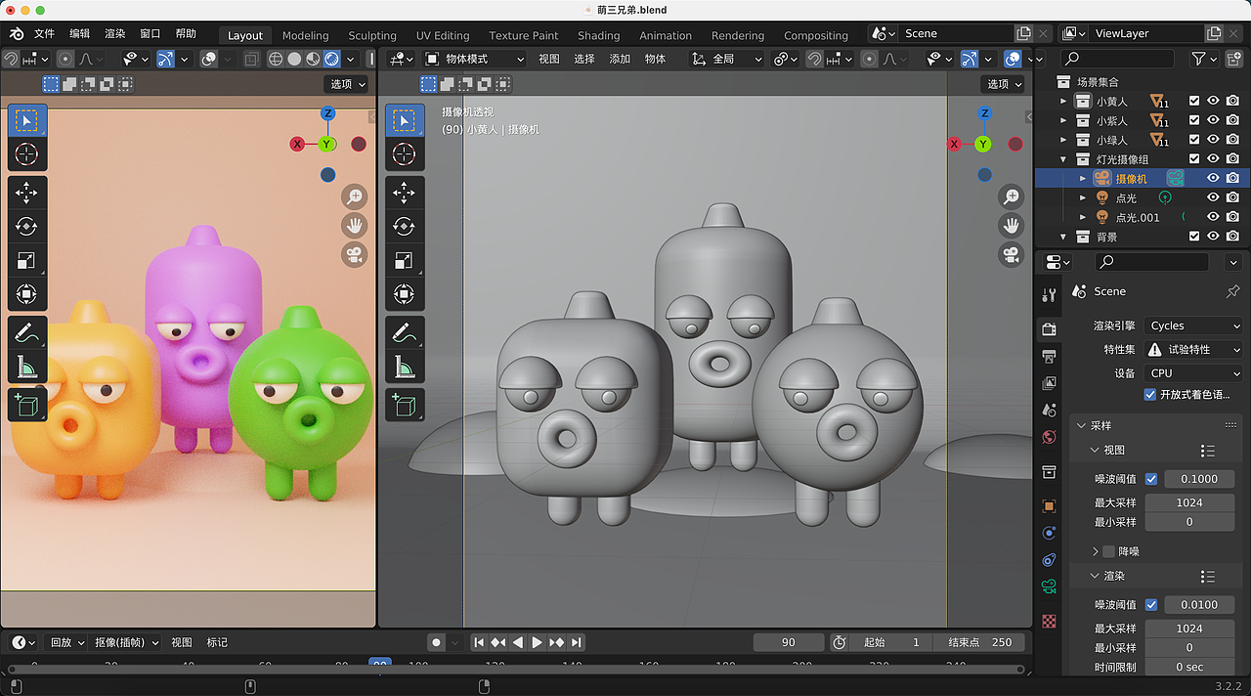Image resolution: width=1251 pixels, height=696 pixels.
Task: Disable render visibility for 点光.001
Action: click(1230, 217)
